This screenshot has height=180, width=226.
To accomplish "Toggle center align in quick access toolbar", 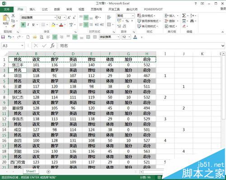I will [x=55, y=37].
